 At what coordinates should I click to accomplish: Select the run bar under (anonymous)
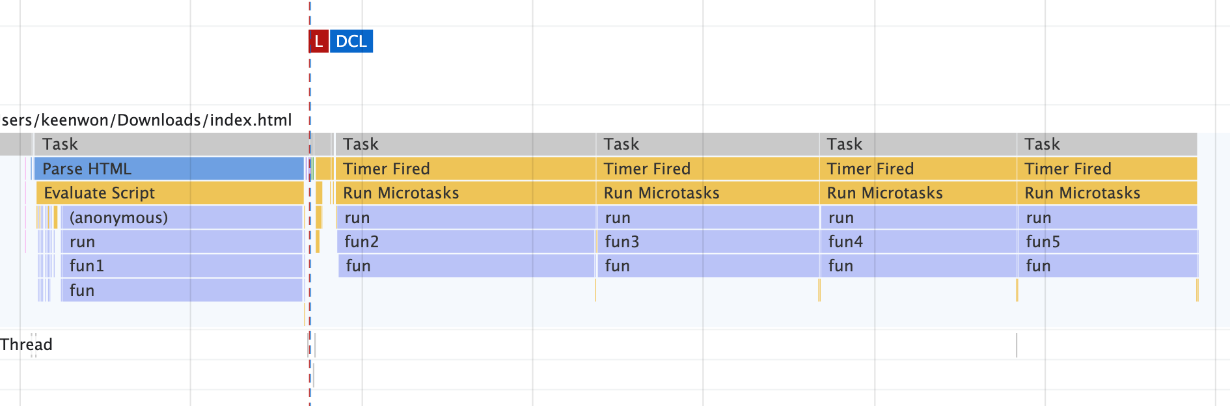(x=182, y=242)
